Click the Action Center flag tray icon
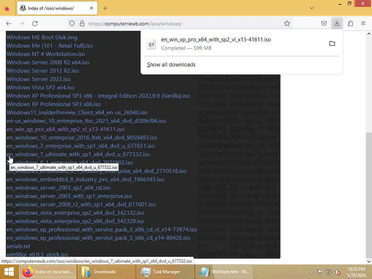This screenshot has width=372, height=279. (320, 272)
